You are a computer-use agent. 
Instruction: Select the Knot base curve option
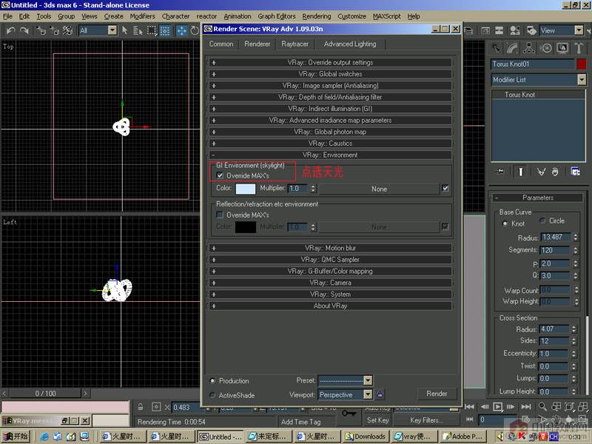coord(505,223)
